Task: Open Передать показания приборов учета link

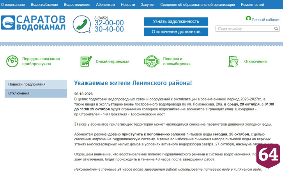Action: [x=41, y=61]
